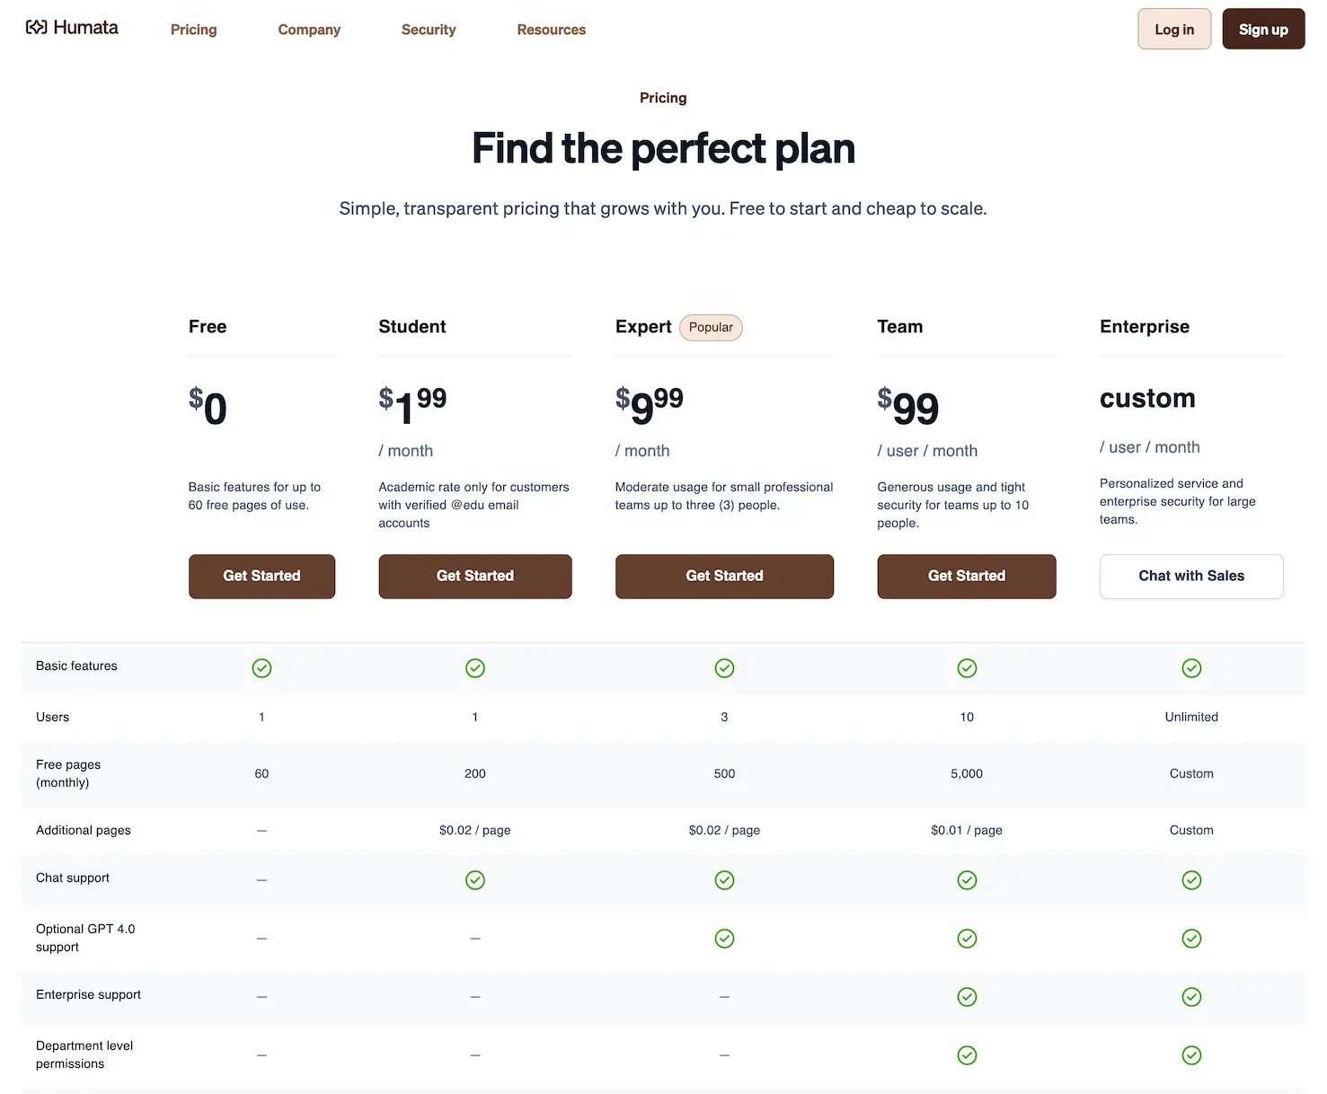Click the Basic features checkmark in Free column
Viewport: 1327px width, 1094px height.
(261, 668)
